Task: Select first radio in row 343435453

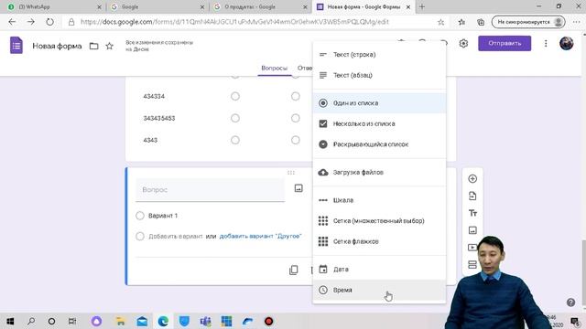Action: (x=235, y=118)
